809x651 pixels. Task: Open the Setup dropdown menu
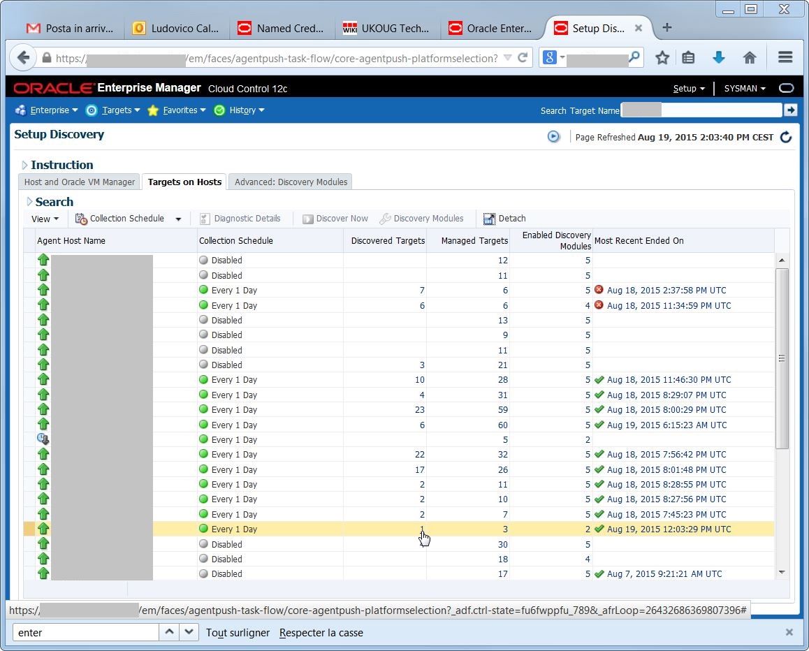click(689, 88)
